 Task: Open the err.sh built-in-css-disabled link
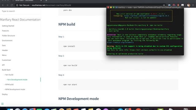pos(151,50)
